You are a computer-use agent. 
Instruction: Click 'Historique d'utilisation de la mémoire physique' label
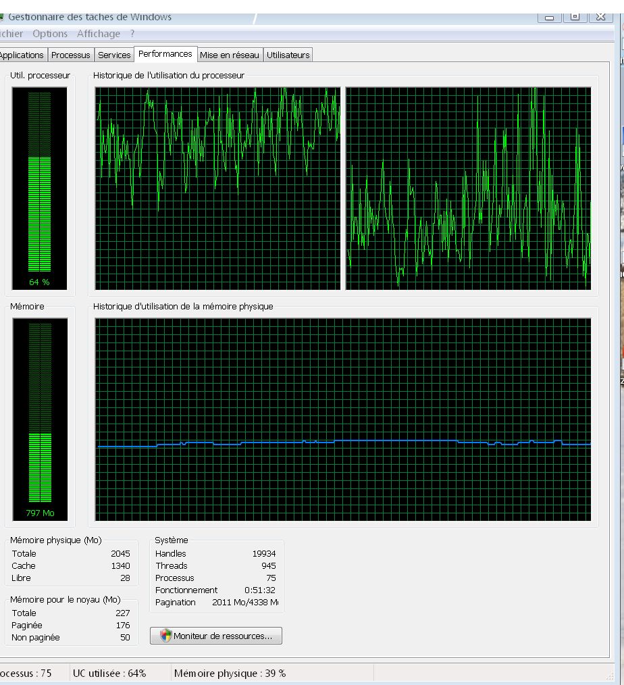(x=183, y=306)
